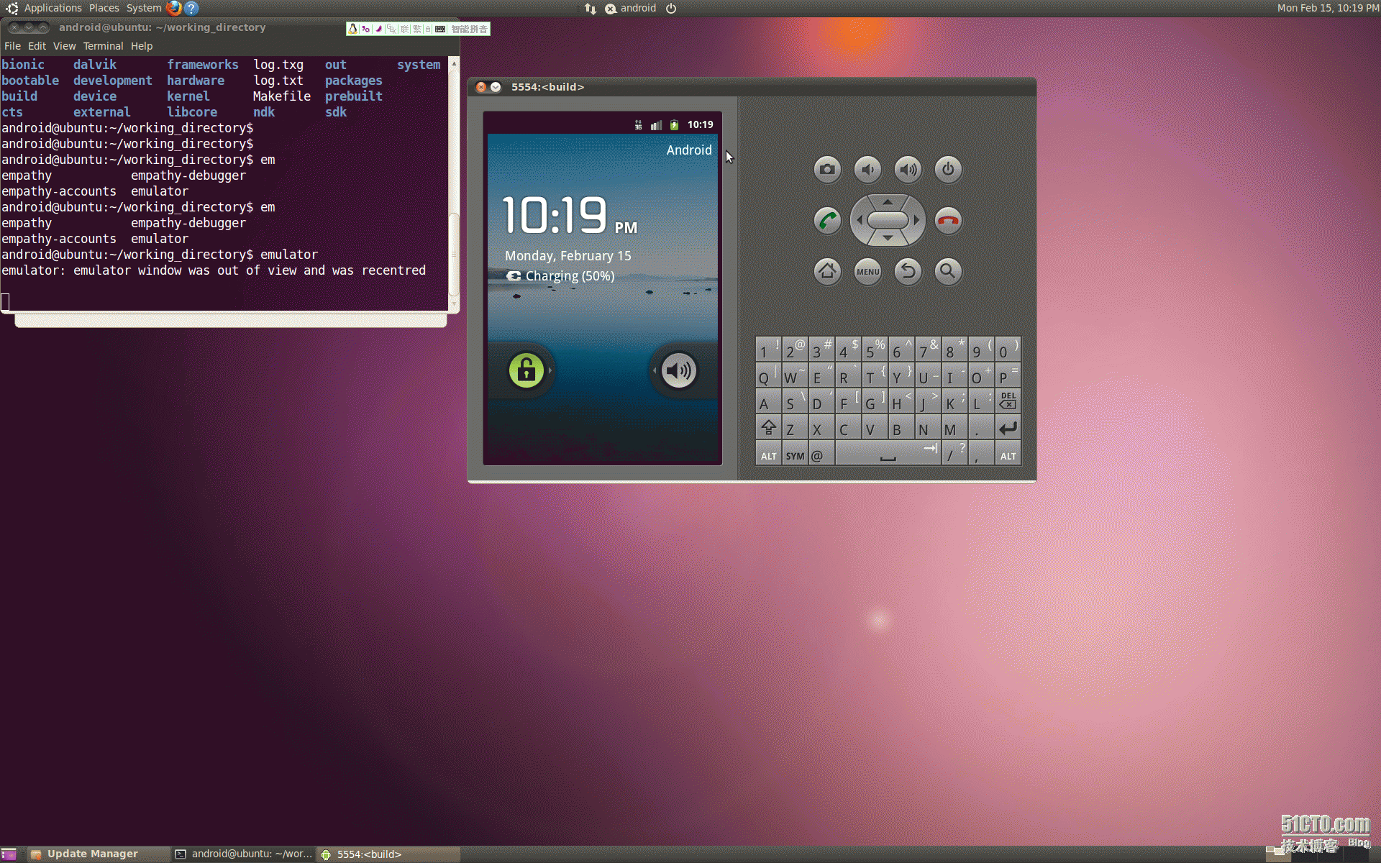Open the terminal Edit menu

(37, 46)
